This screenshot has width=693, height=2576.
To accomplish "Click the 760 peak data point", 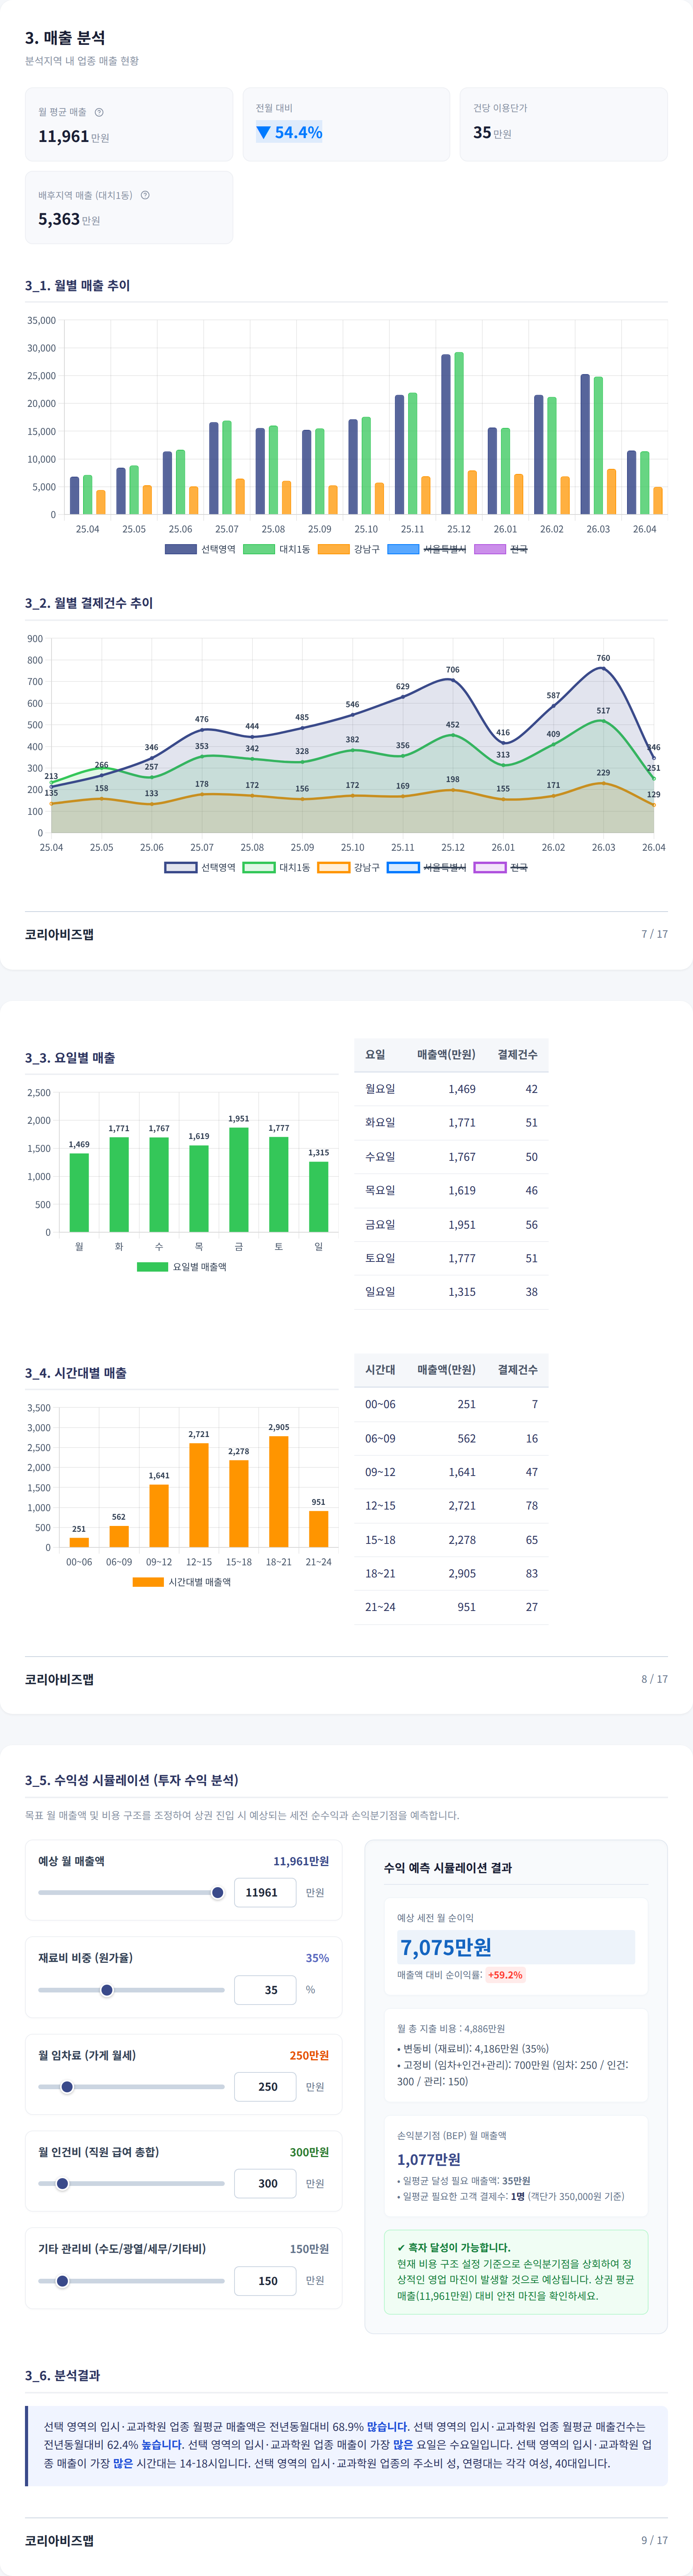I will pyautogui.click(x=603, y=669).
